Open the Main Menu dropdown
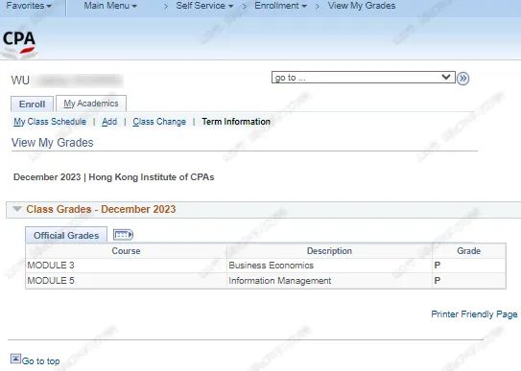This screenshot has width=521, height=371. (110, 6)
